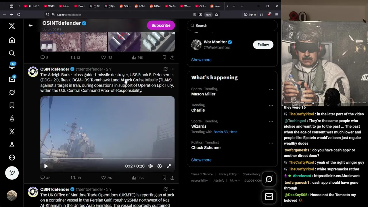Toggle reader view in address bar
368x207 pixels.
(x=195, y=15)
